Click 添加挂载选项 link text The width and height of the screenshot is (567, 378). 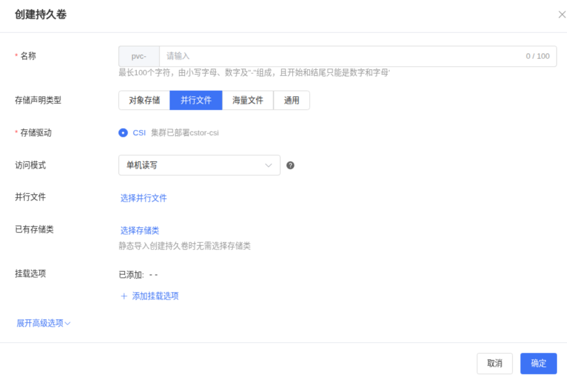(x=155, y=296)
